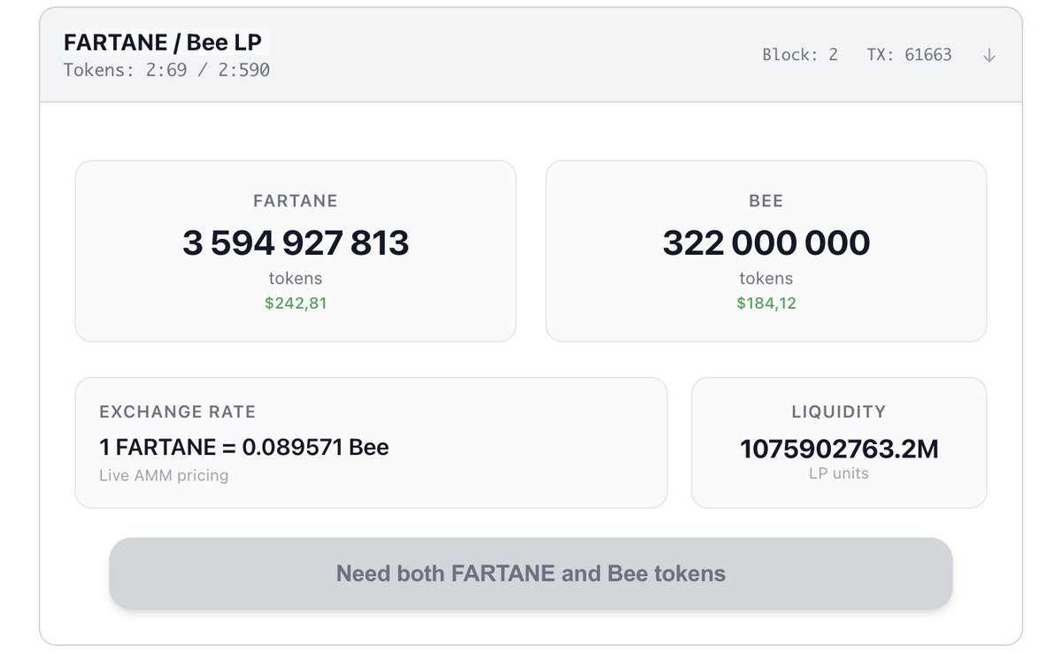Select the 1075902763.2M liquidity value

pos(839,449)
